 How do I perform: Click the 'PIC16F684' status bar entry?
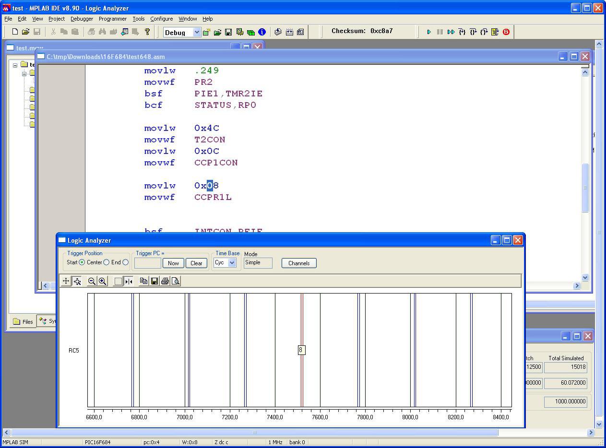[97, 442]
